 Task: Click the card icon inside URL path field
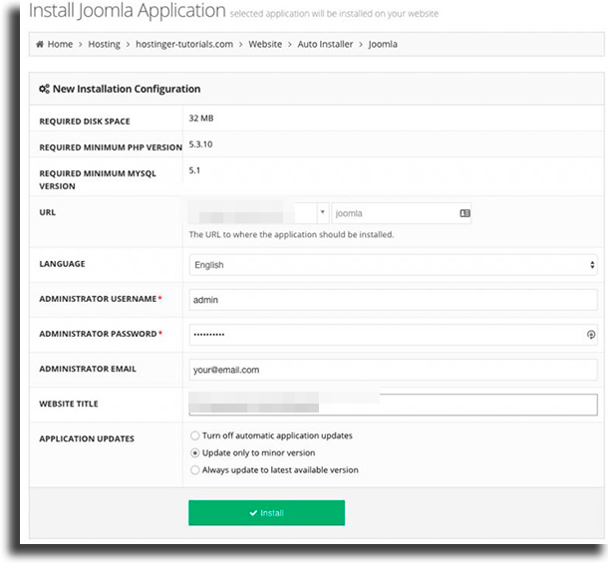[x=464, y=213]
